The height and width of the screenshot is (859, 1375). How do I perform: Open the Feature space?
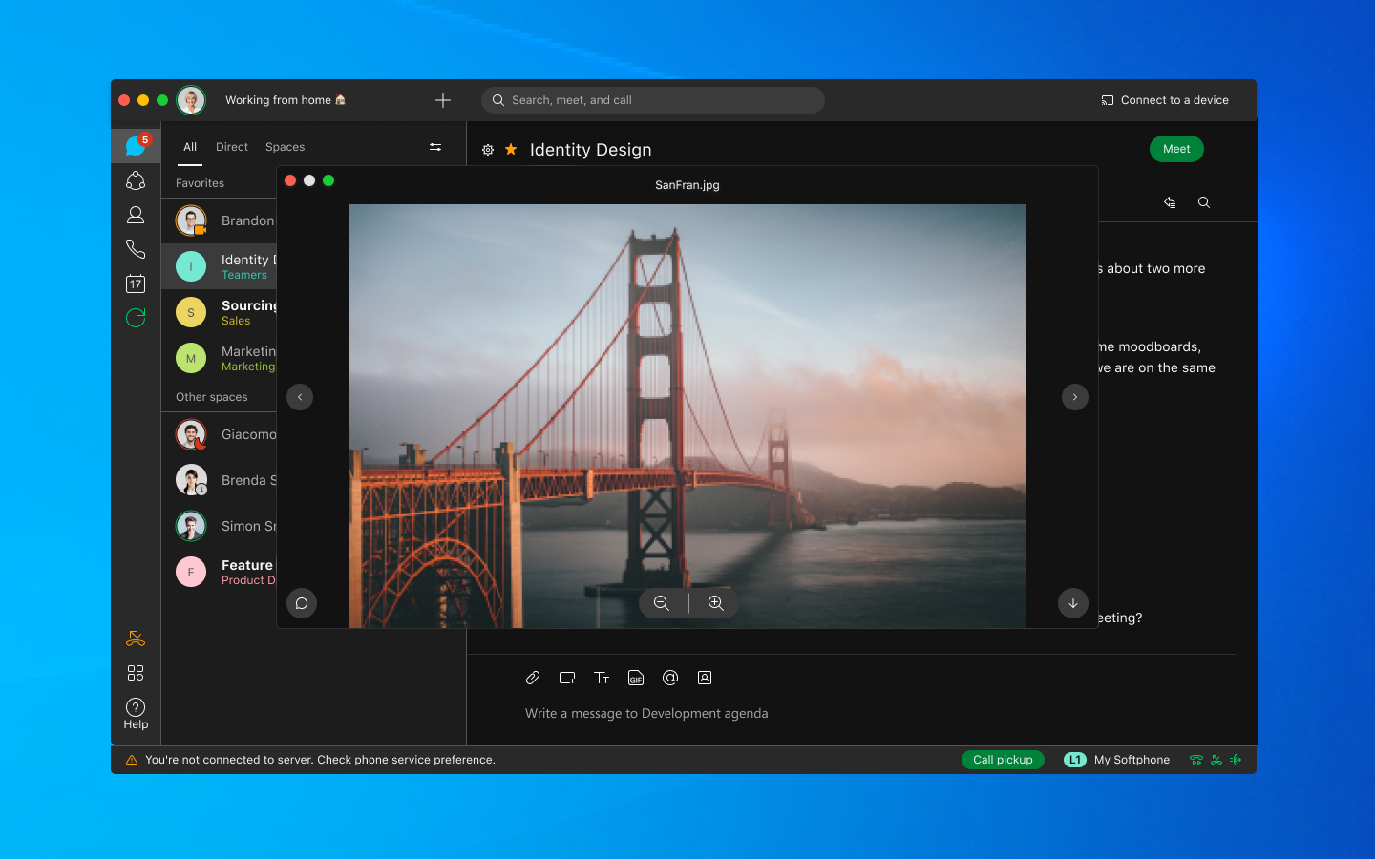(220, 572)
